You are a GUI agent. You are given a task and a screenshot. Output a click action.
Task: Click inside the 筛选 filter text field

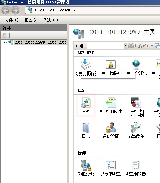coord(105,46)
